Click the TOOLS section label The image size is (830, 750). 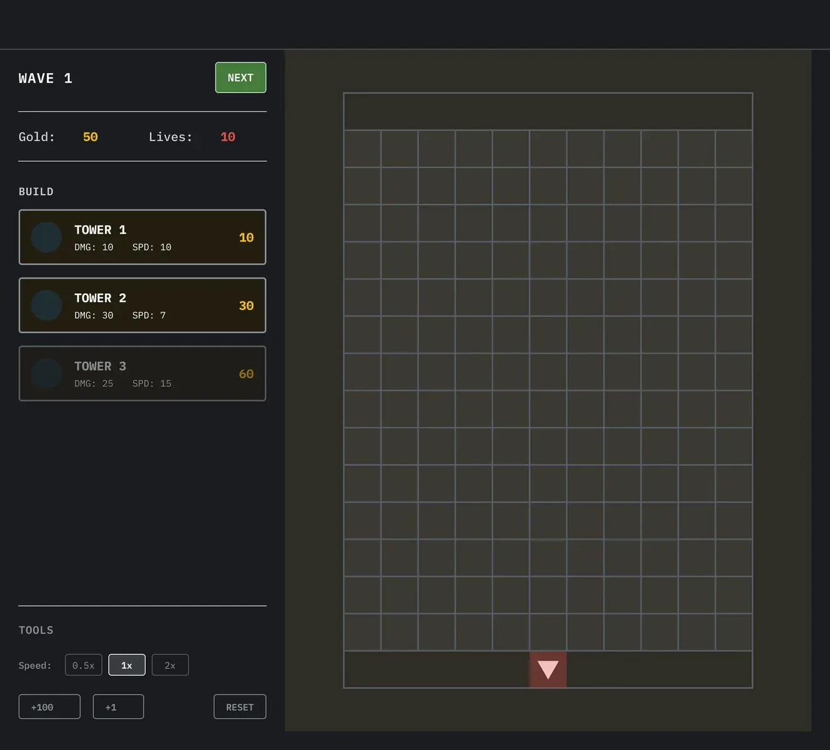tap(36, 630)
